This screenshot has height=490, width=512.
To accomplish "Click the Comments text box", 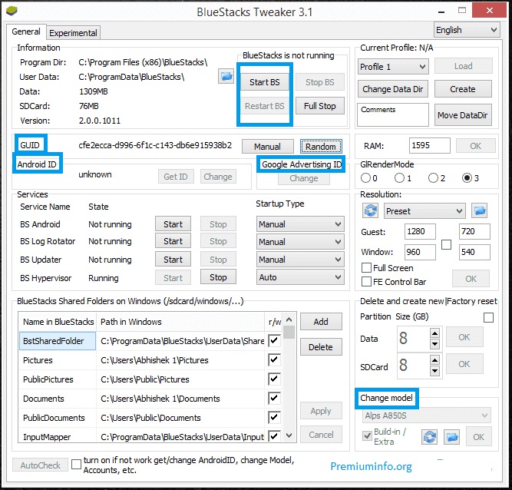I will click(393, 114).
